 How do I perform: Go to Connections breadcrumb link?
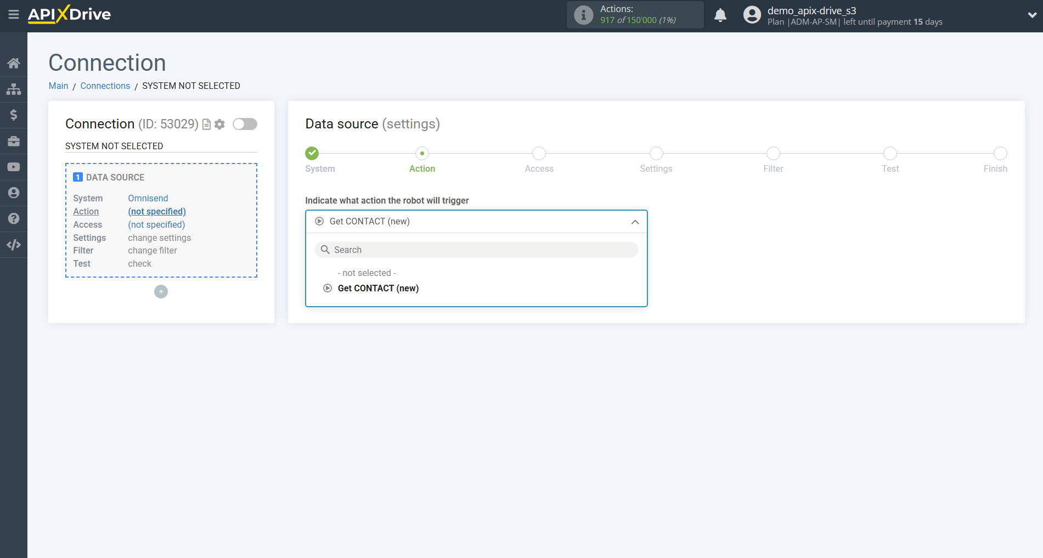pos(105,86)
